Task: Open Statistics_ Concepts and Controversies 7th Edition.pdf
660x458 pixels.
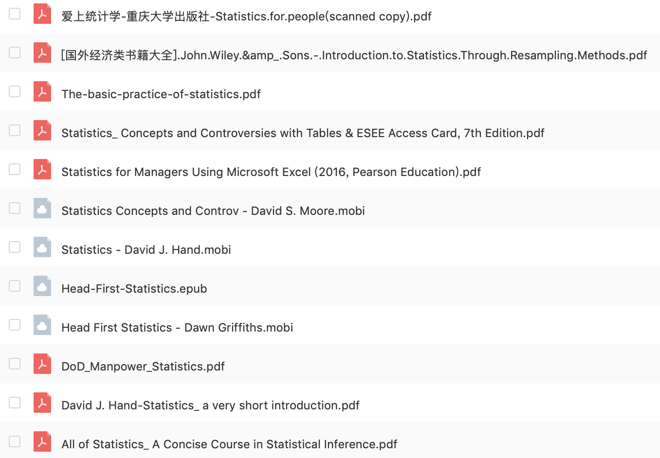Action: pyautogui.click(x=302, y=133)
